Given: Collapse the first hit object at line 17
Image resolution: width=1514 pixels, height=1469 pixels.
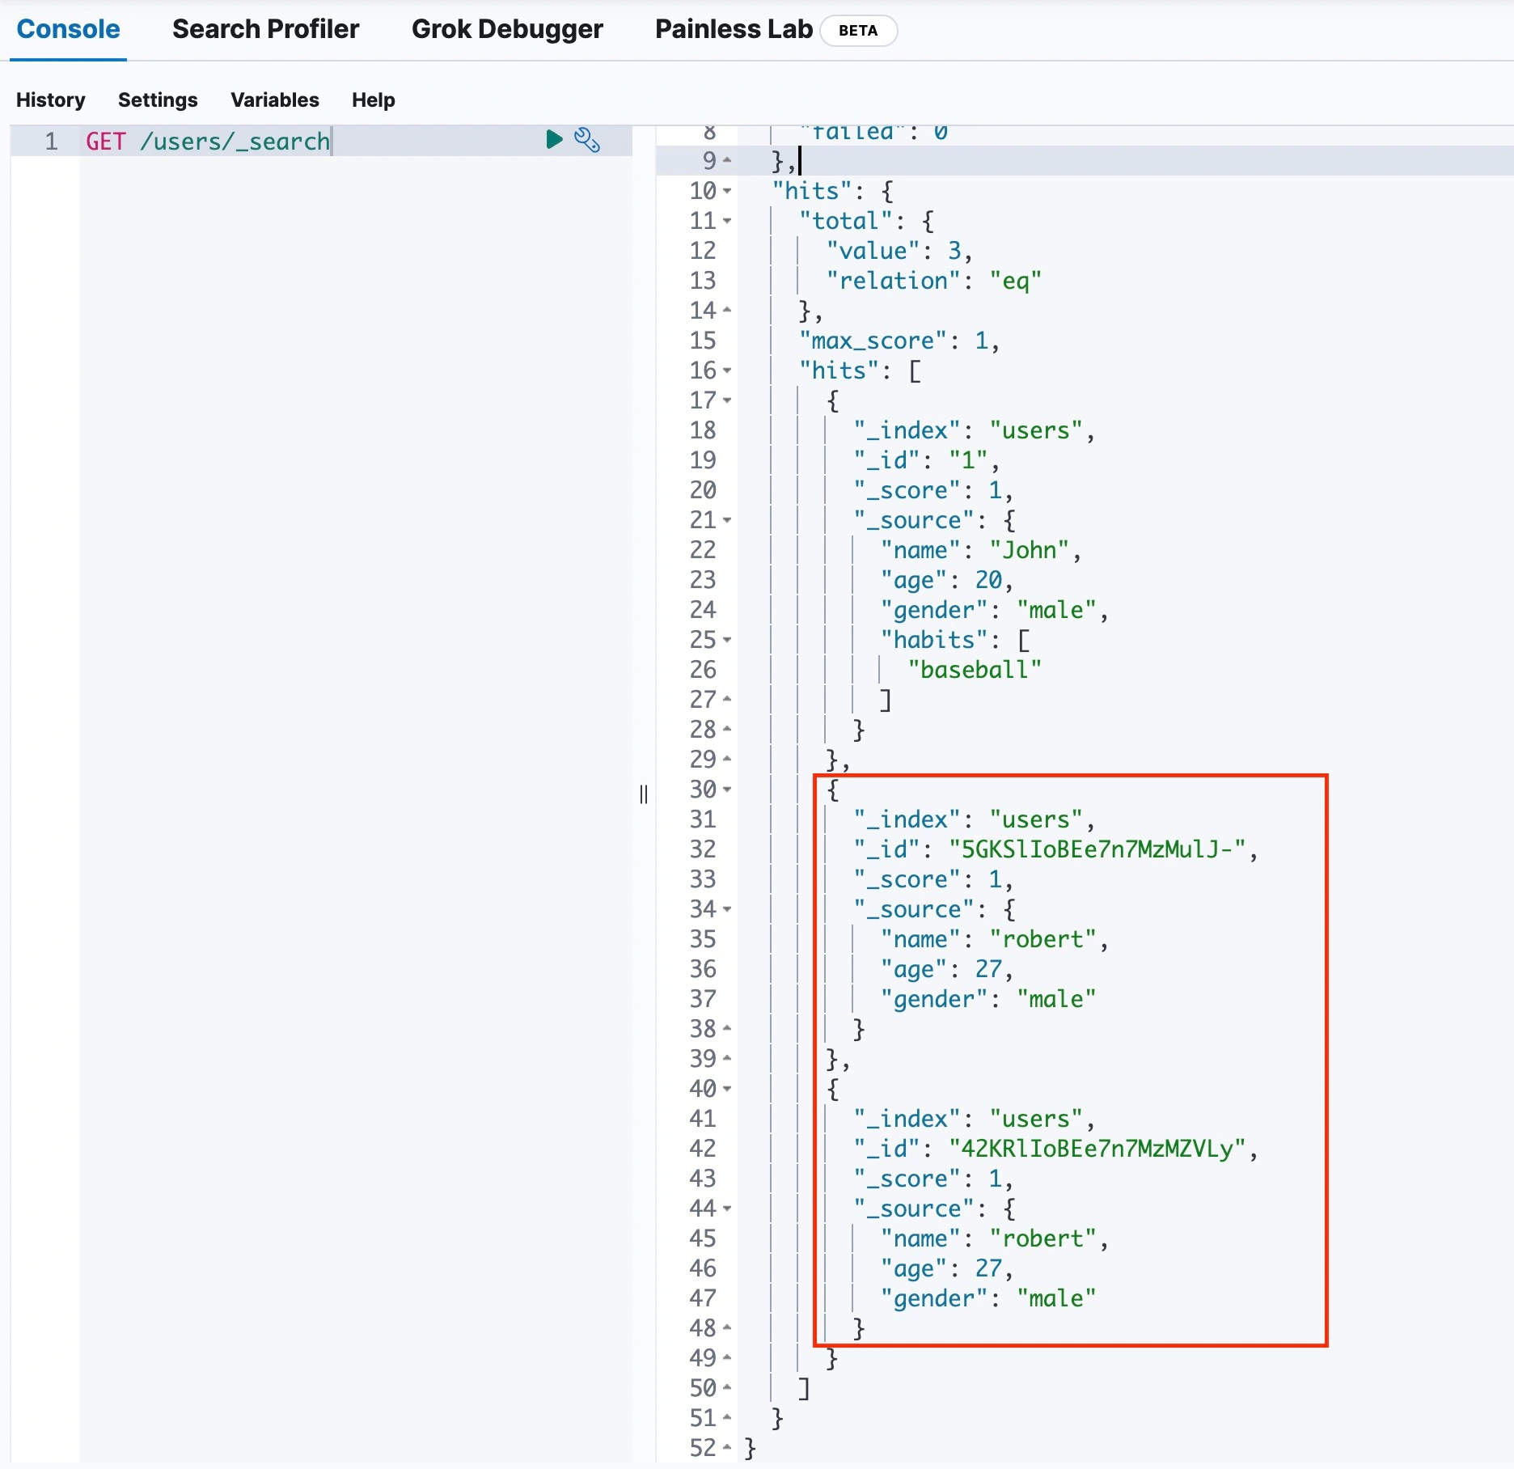Looking at the screenshot, I should point(727,401).
